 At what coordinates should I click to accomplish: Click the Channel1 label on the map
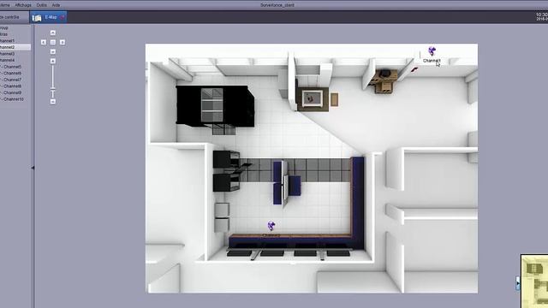click(432, 61)
